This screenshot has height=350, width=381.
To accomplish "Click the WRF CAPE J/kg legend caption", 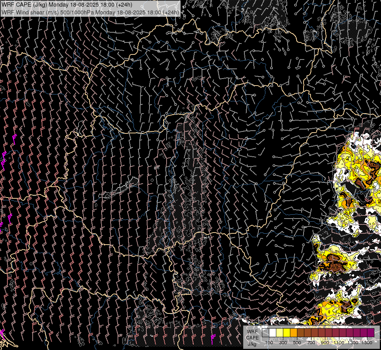I will [x=252, y=338].
